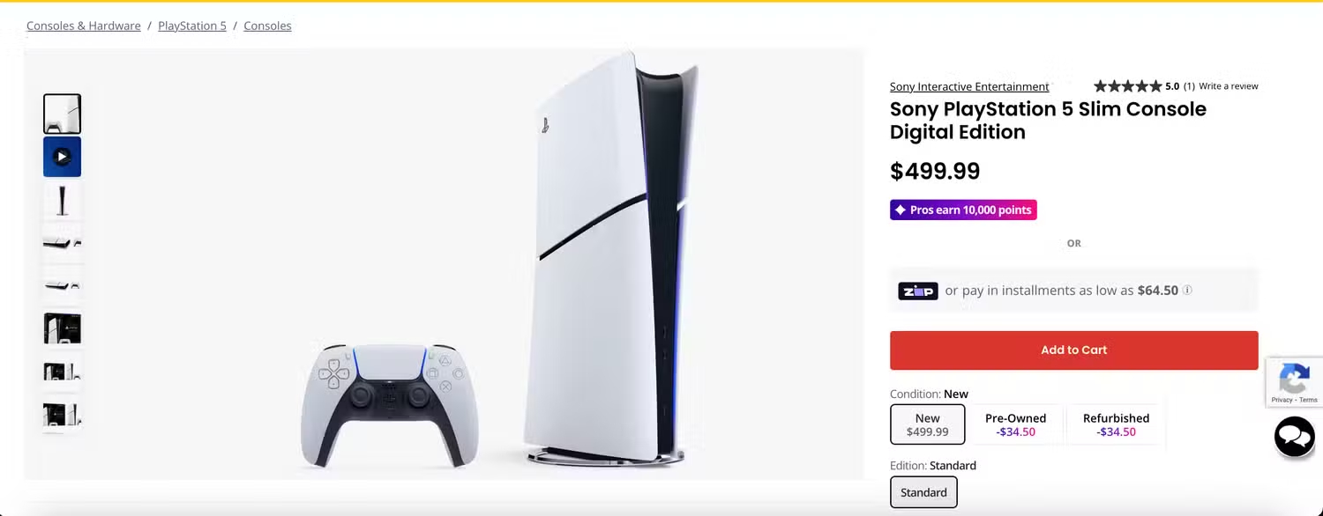The image size is (1323, 516).
Task: Select the New condition option
Action: click(927, 424)
